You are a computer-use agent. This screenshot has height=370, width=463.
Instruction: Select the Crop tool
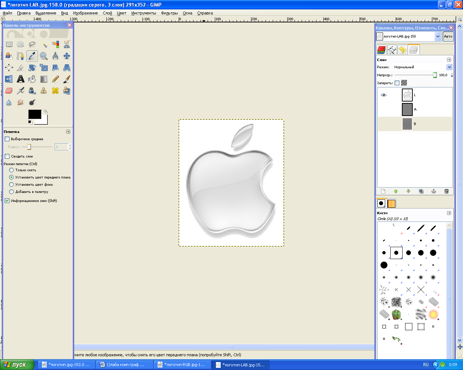pyautogui.click(x=21, y=68)
